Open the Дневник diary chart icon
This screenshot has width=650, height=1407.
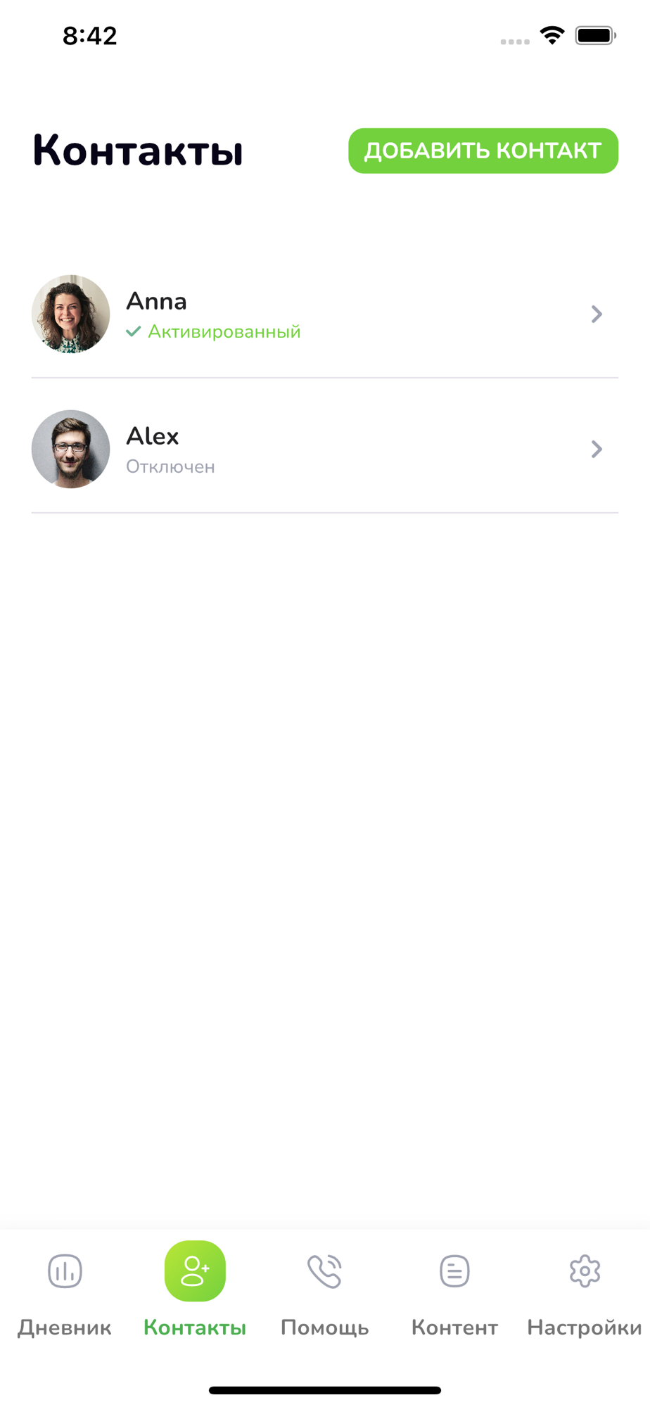coord(65,1271)
